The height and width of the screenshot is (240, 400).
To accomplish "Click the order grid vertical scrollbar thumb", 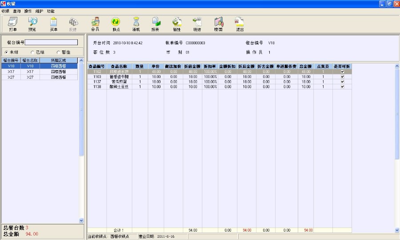I will [397, 114].
